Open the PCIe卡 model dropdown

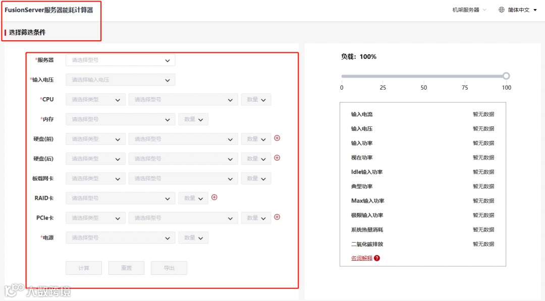tap(183, 218)
